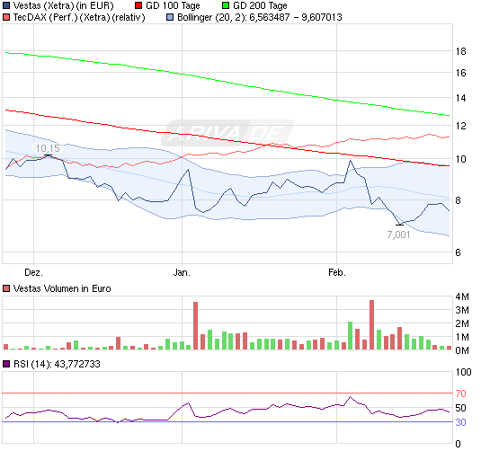Click the 'GD 200 Tage' legend label

(260, 5)
